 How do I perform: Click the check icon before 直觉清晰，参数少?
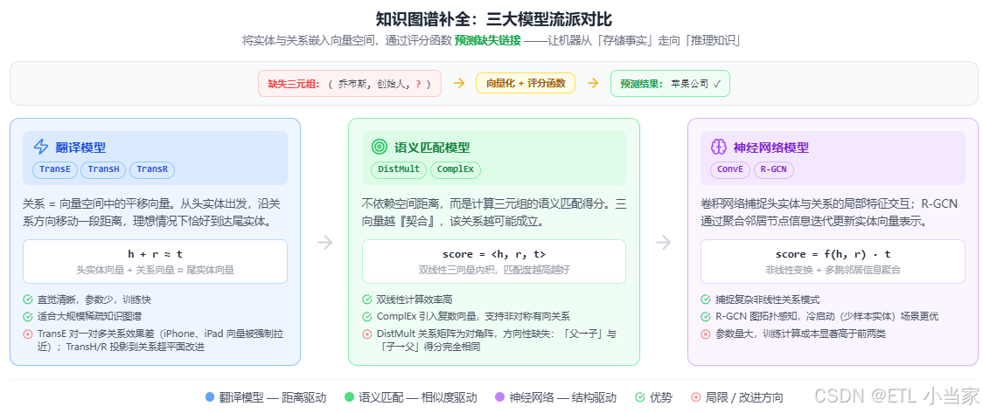tap(28, 299)
